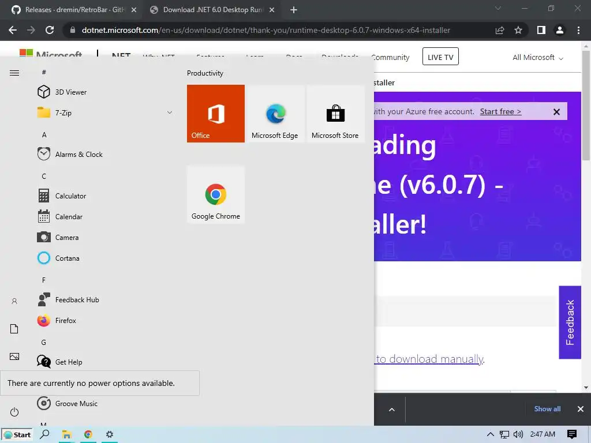Click the page vertical scrollbar
The height and width of the screenshot is (443, 591).
tap(586, 106)
